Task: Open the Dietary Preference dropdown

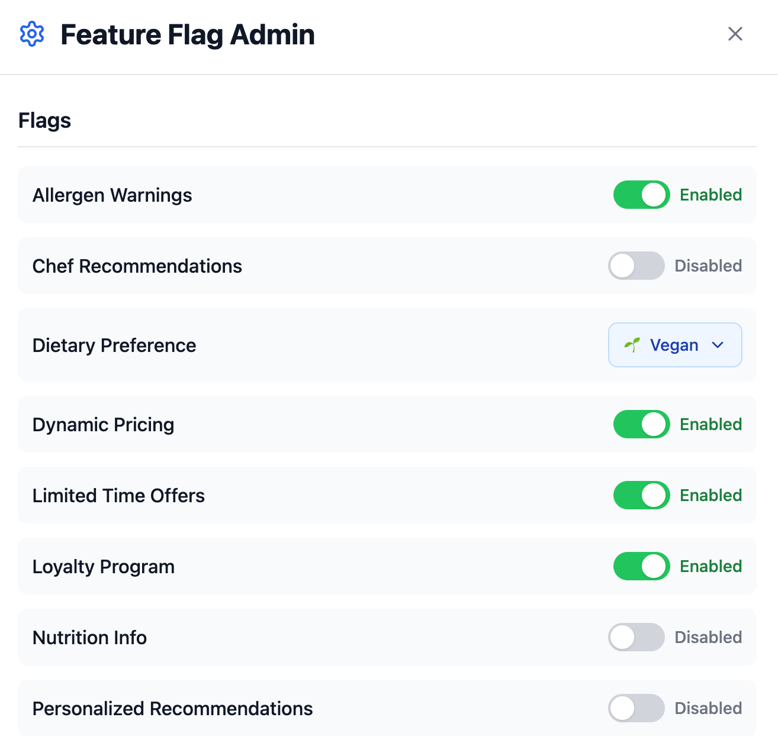Action: click(x=675, y=345)
